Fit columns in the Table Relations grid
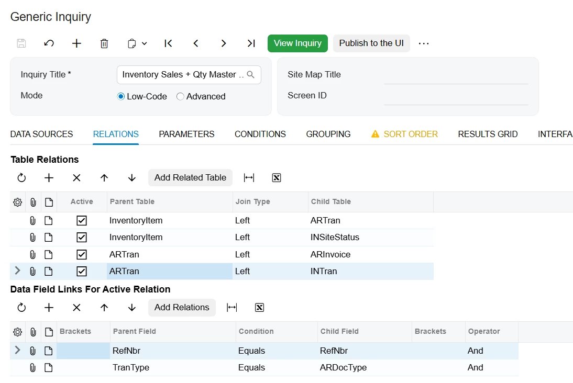The height and width of the screenshot is (383, 573). [x=249, y=178]
